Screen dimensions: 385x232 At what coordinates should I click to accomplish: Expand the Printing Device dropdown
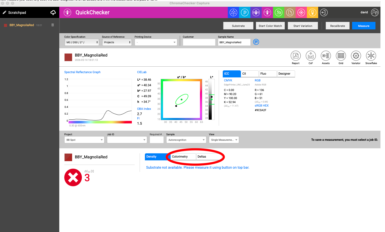coord(156,42)
